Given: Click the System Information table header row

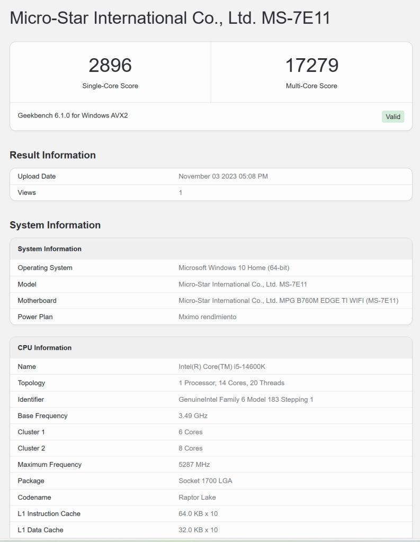Looking at the screenshot, I should [x=211, y=249].
